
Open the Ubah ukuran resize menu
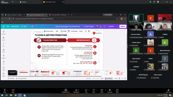coord(15,26)
